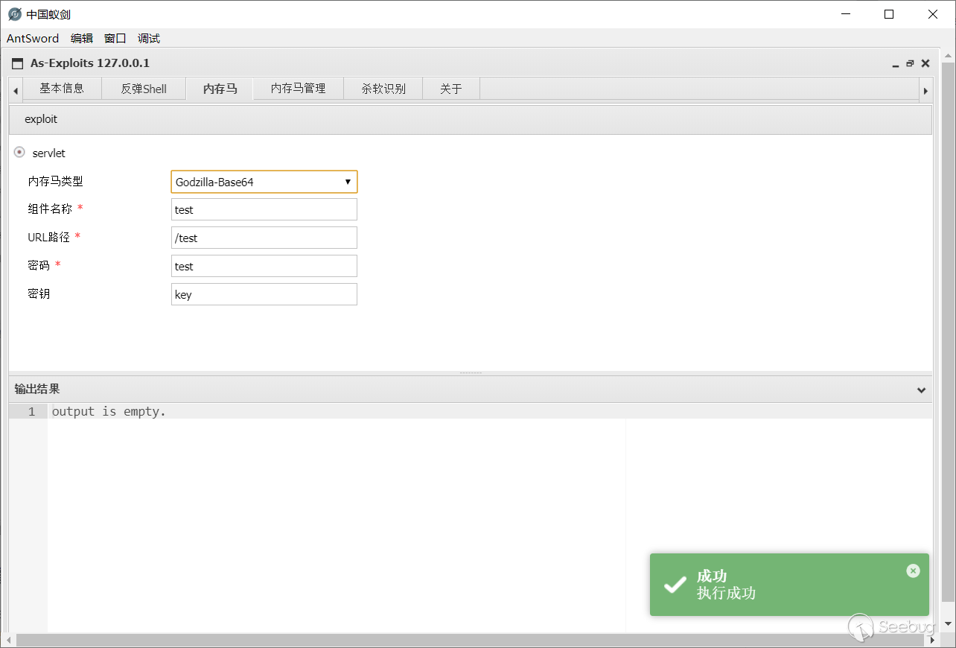This screenshot has height=648, width=956.
Task: Switch to the 杀软识别 tab
Action: coord(383,89)
